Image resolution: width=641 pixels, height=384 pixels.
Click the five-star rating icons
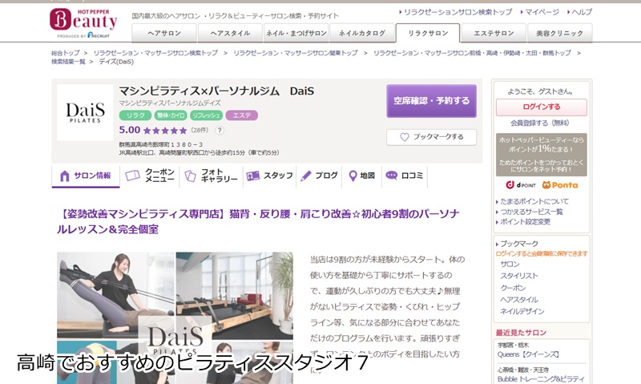point(165,131)
